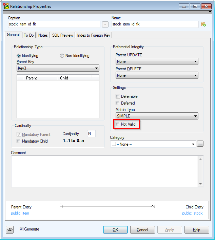Open the template variables <%> button
Image resolution: width=215 pixels, height=240 pixels.
coord(10,229)
